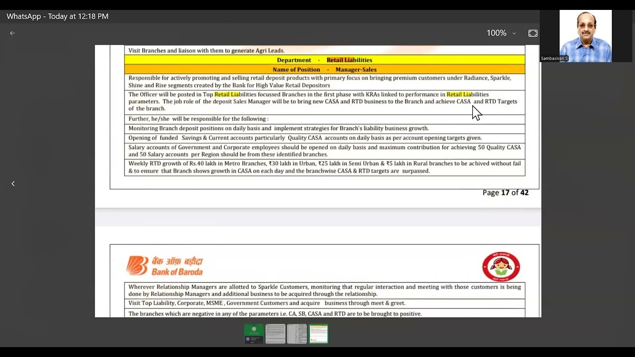This screenshot has width=635, height=357.
Task: Click the 'Manager-Sales' position title
Action: 356,69
